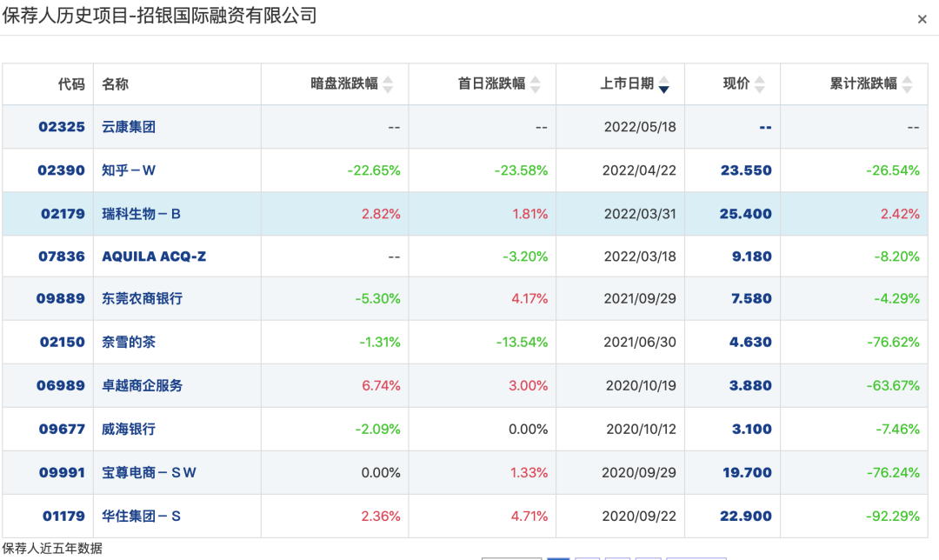The width and height of the screenshot is (939, 560).
Task: Click listing date 2022/04/22
Action: (639, 170)
